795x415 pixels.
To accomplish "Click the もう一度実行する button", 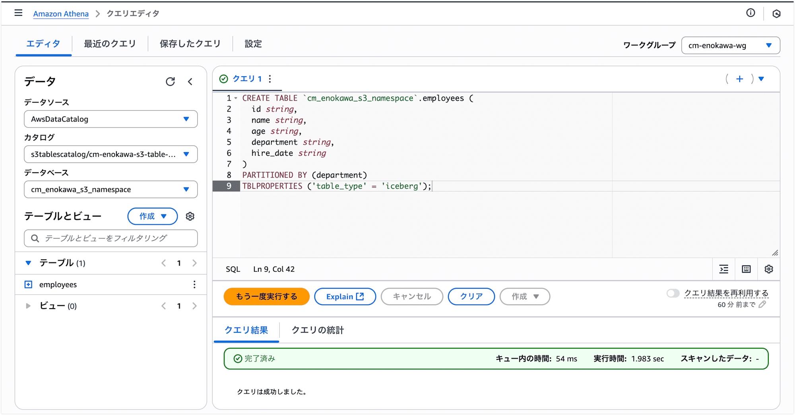I will pyautogui.click(x=267, y=297).
